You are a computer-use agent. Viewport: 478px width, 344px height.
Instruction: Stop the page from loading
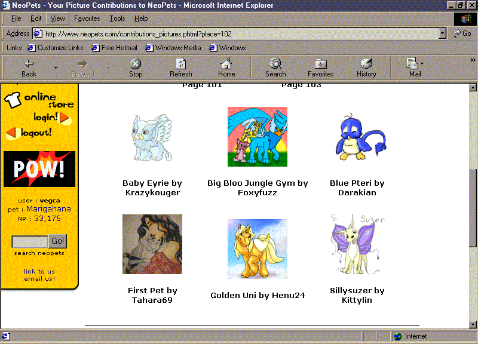click(136, 68)
